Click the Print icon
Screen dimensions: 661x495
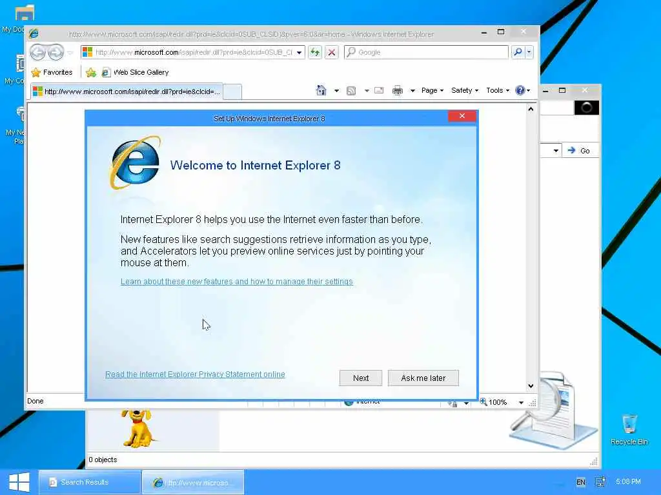[398, 90]
